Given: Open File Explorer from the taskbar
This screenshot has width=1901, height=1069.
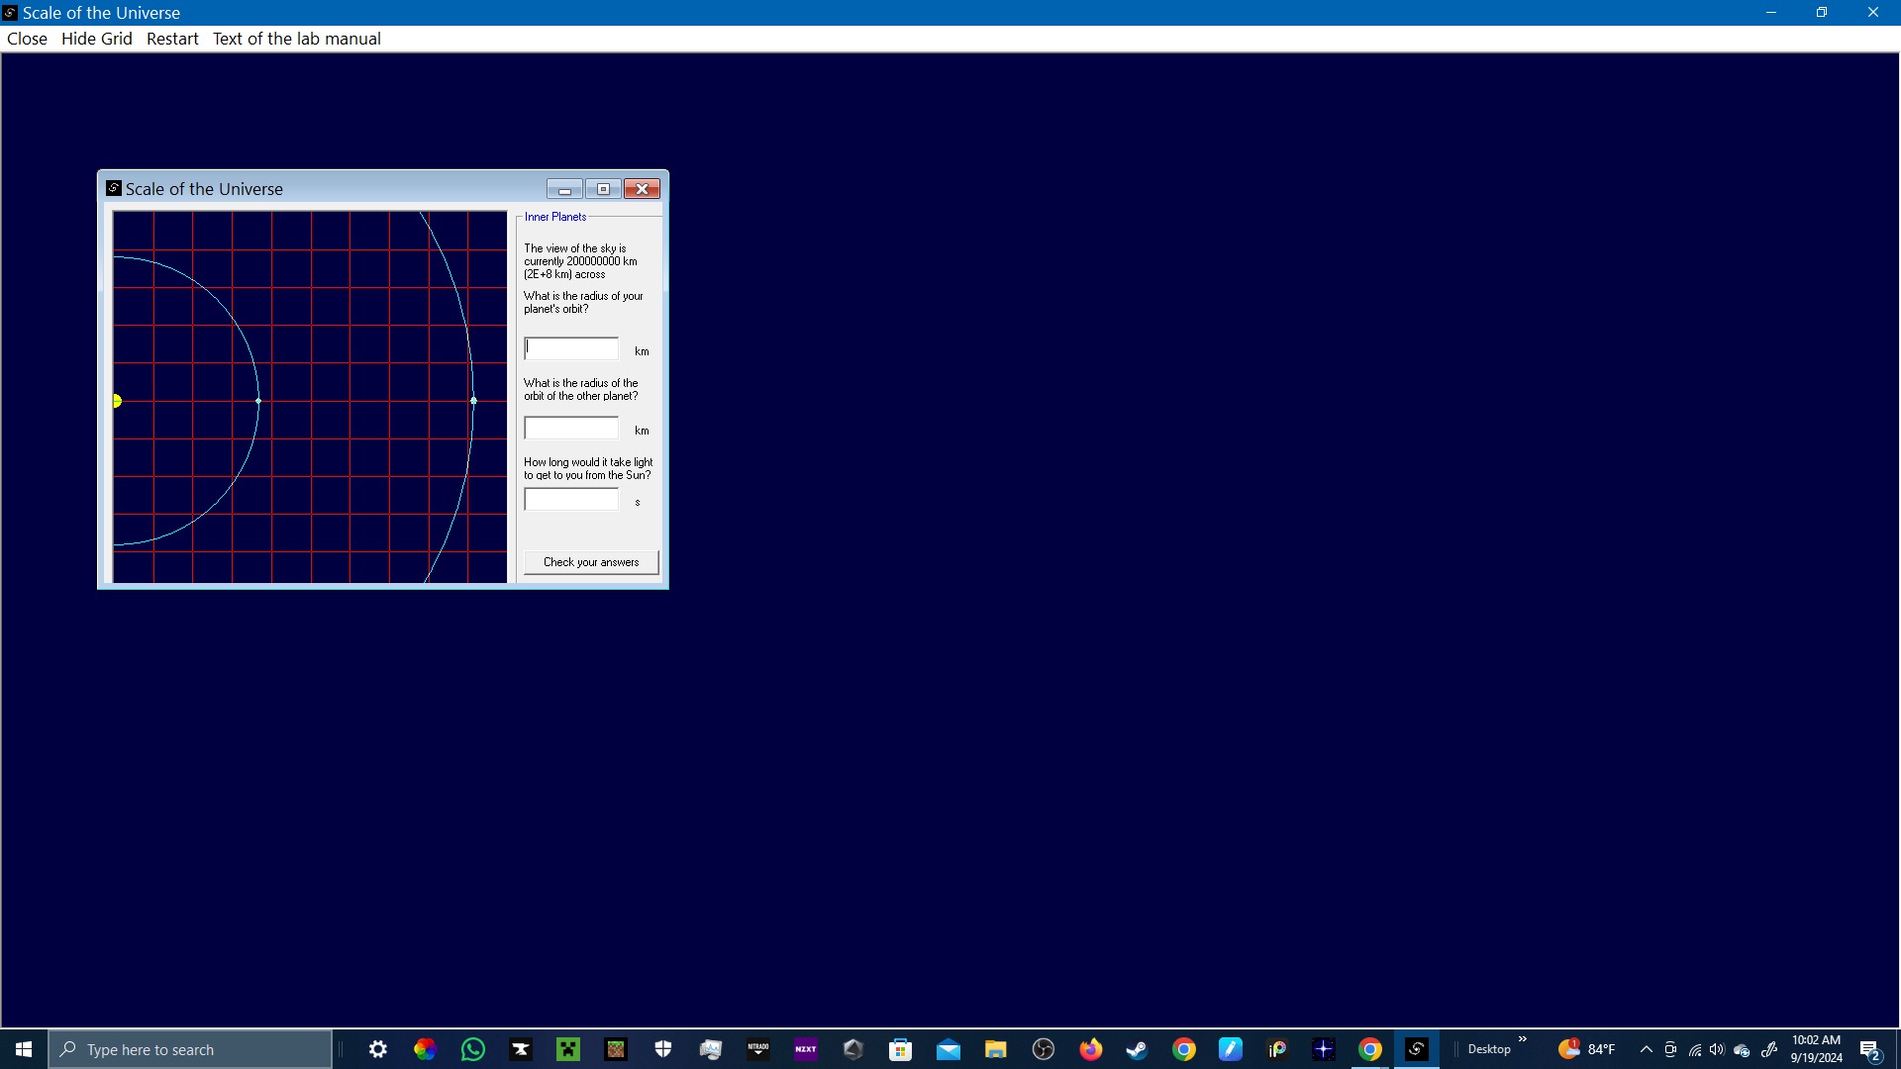Looking at the screenshot, I should click(996, 1049).
